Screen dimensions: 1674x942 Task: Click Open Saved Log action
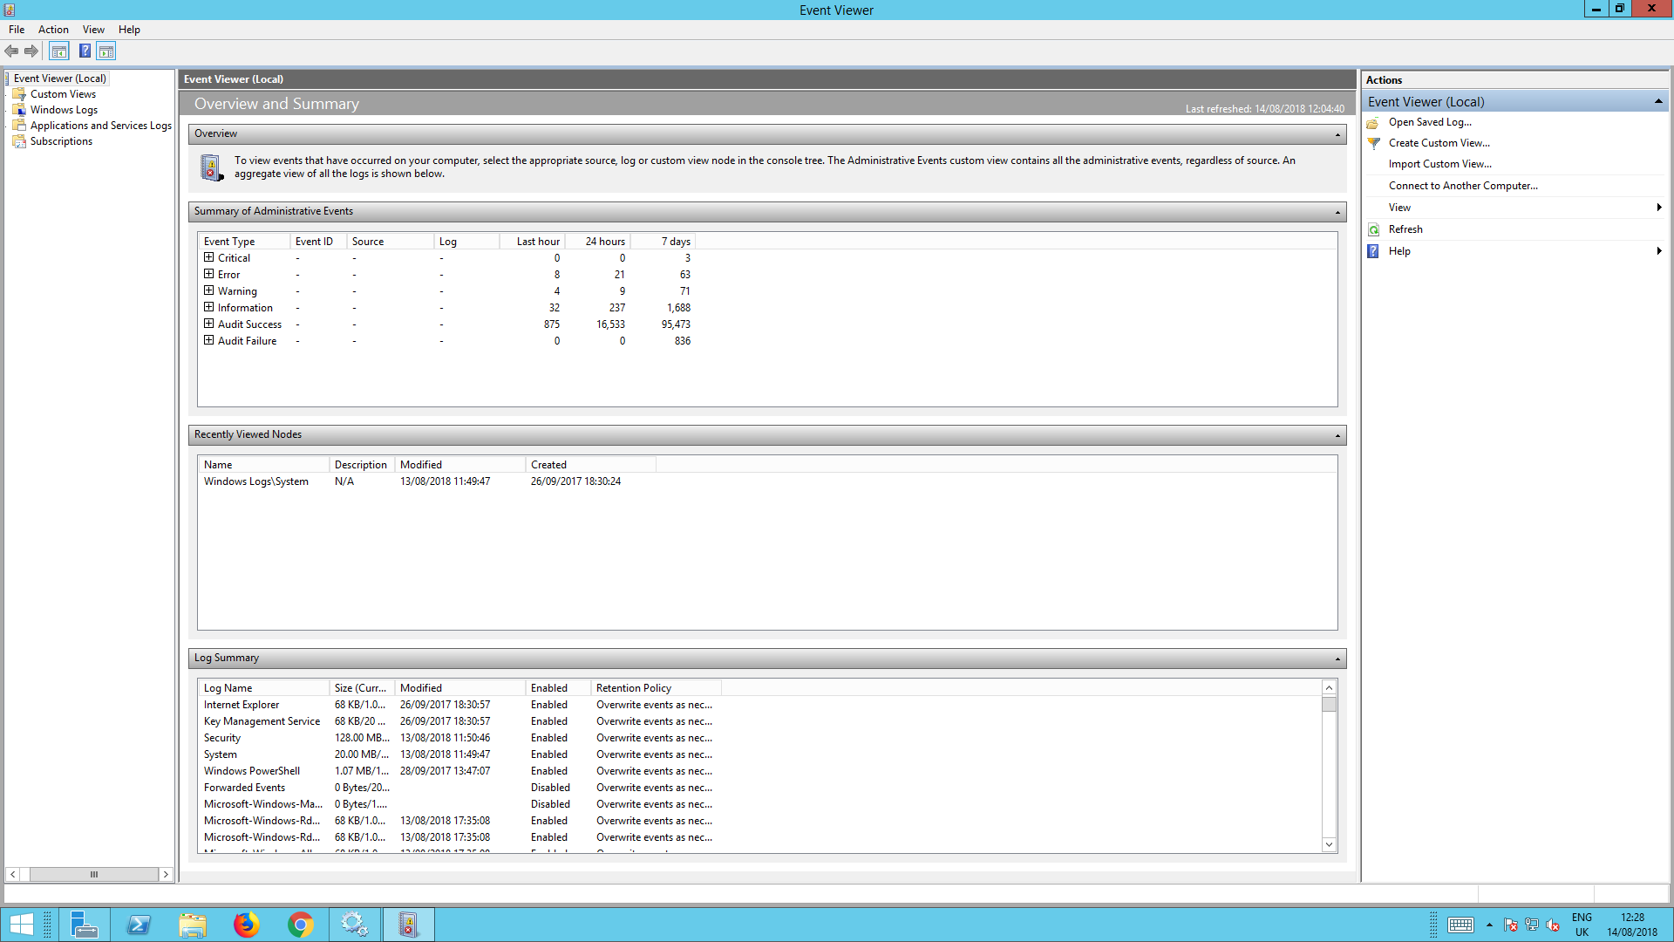click(1430, 122)
